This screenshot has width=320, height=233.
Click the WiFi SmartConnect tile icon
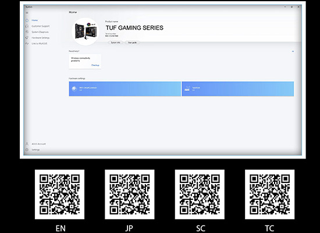(x=74, y=89)
